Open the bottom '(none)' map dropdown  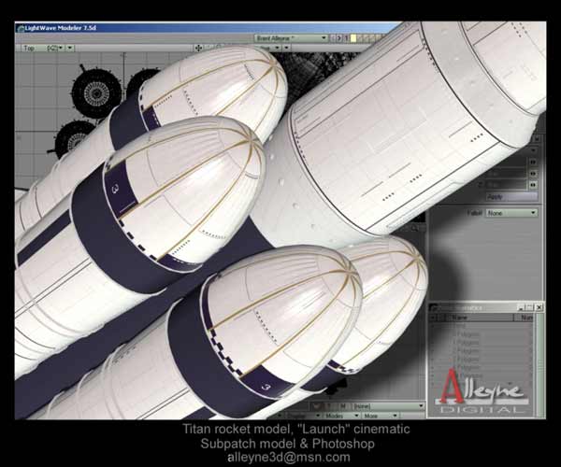coord(389,406)
